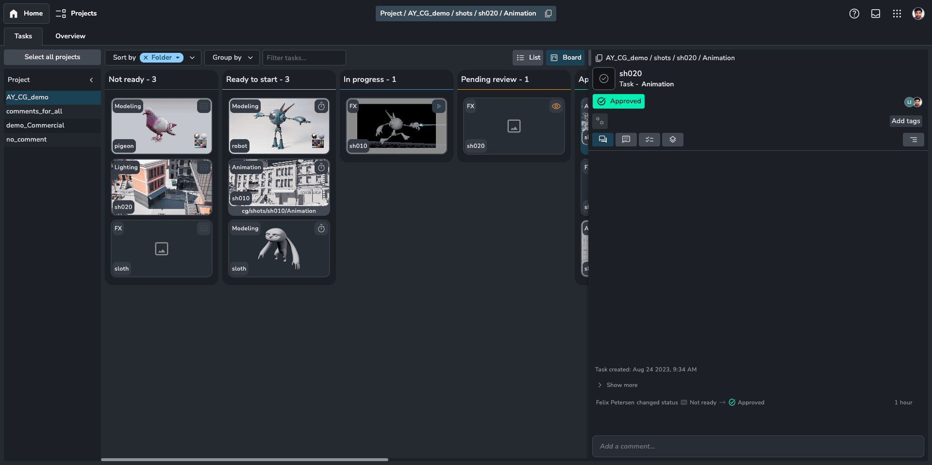This screenshot has width=932, height=465.
Task: Open the Projects menu
Action: [x=76, y=14]
